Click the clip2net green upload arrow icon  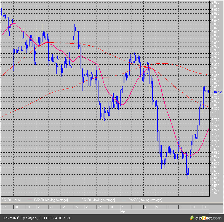tap(192, 218)
